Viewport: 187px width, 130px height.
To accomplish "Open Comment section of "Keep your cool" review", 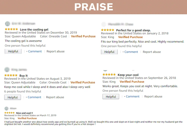I will 132,96.
